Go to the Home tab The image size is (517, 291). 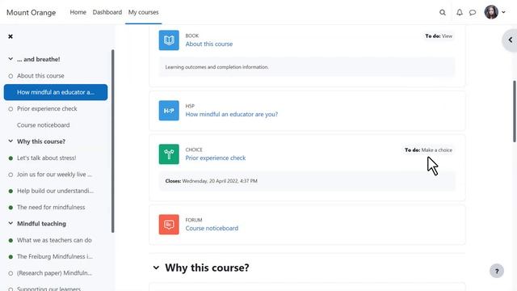coord(78,12)
